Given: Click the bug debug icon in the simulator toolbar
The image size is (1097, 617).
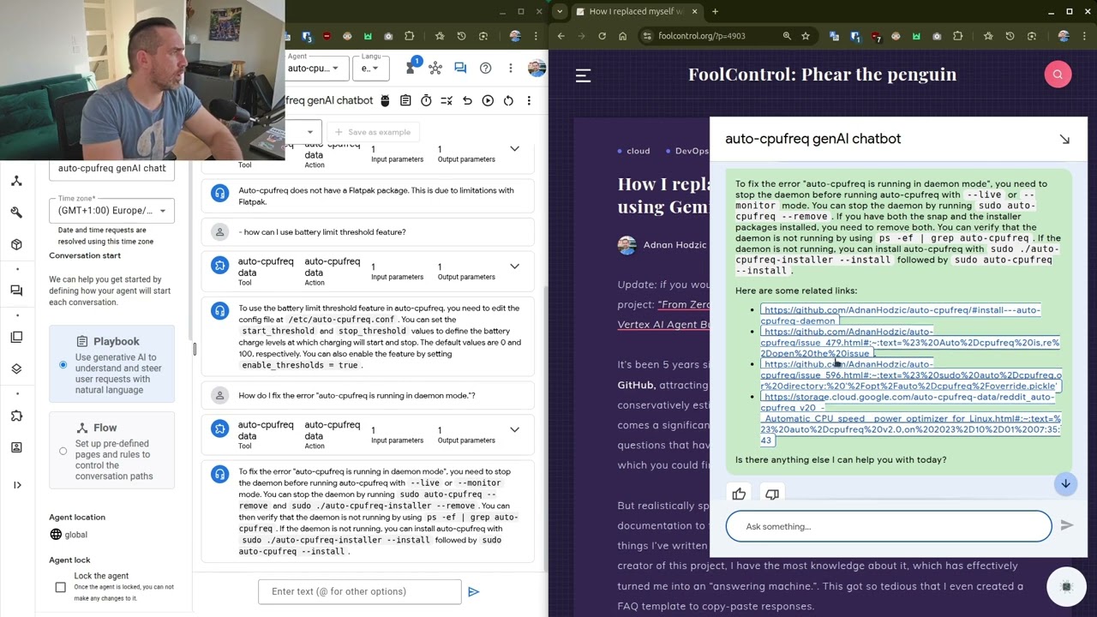Looking at the screenshot, I should point(385,100).
